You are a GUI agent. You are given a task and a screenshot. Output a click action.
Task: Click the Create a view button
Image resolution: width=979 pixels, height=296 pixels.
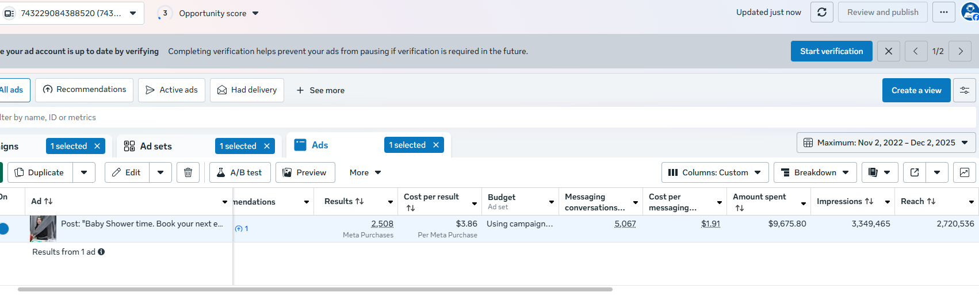coord(916,91)
